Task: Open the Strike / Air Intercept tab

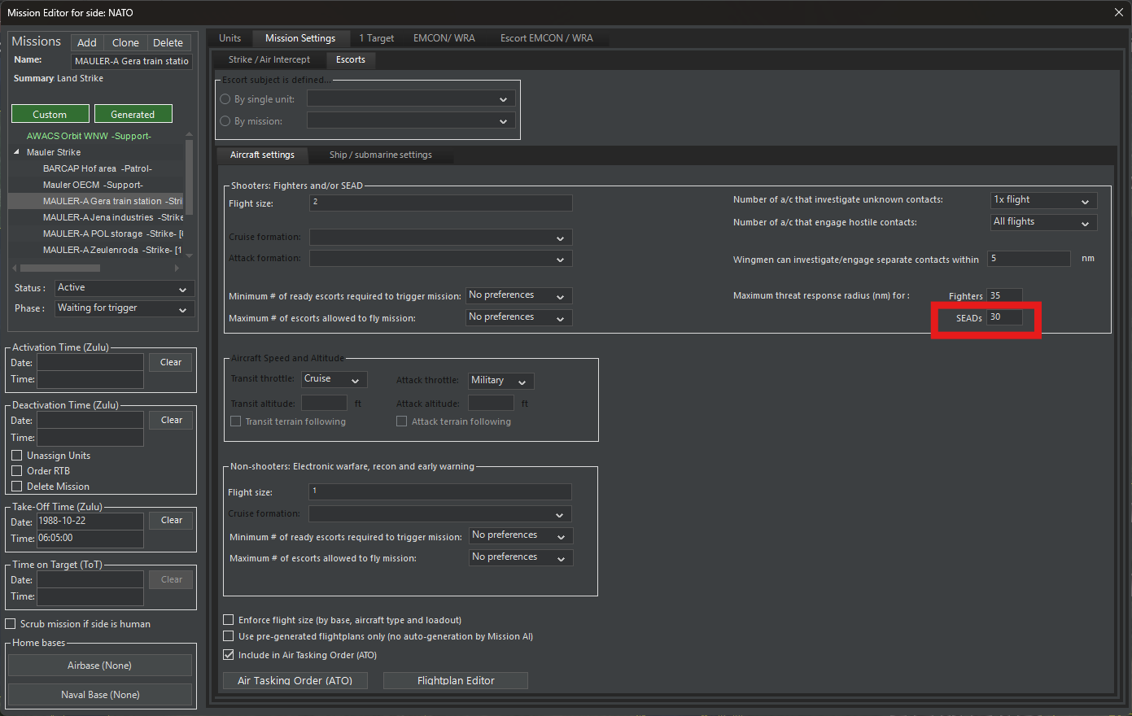Action: click(x=269, y=59)
